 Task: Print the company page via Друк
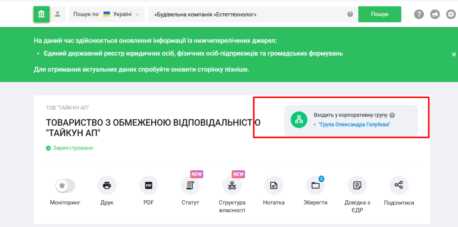107,185
